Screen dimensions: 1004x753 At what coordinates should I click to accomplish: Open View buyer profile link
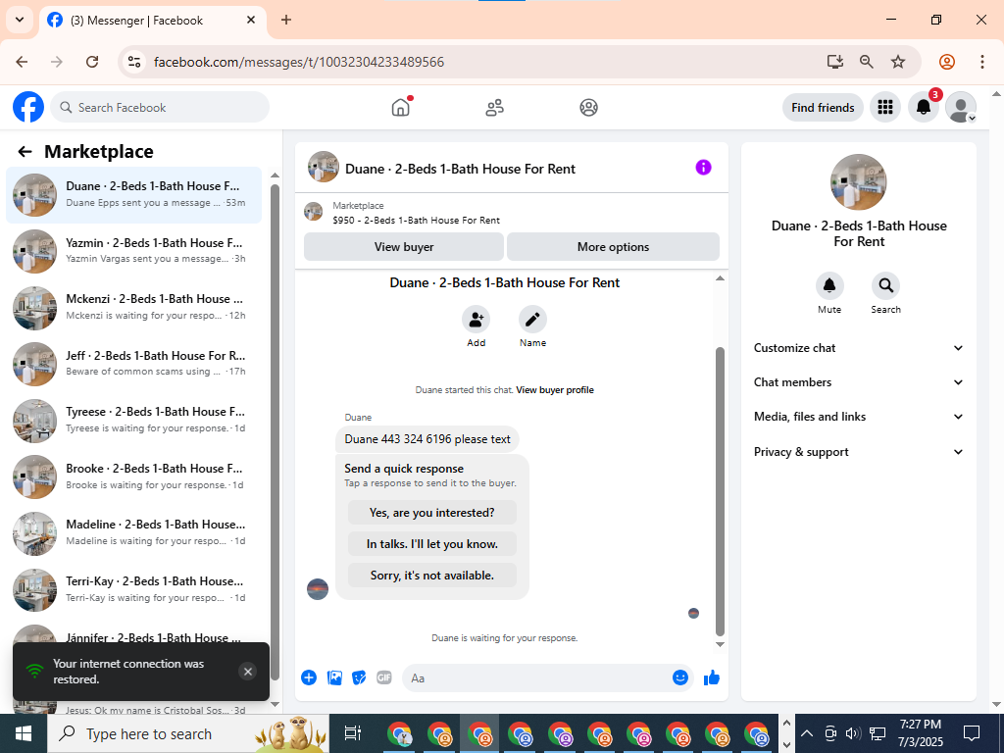[555, 390]
